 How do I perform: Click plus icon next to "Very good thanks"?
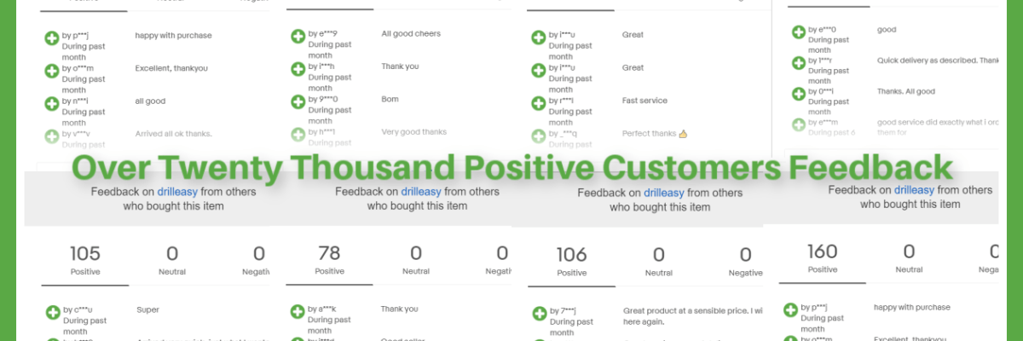pos(298,135)
